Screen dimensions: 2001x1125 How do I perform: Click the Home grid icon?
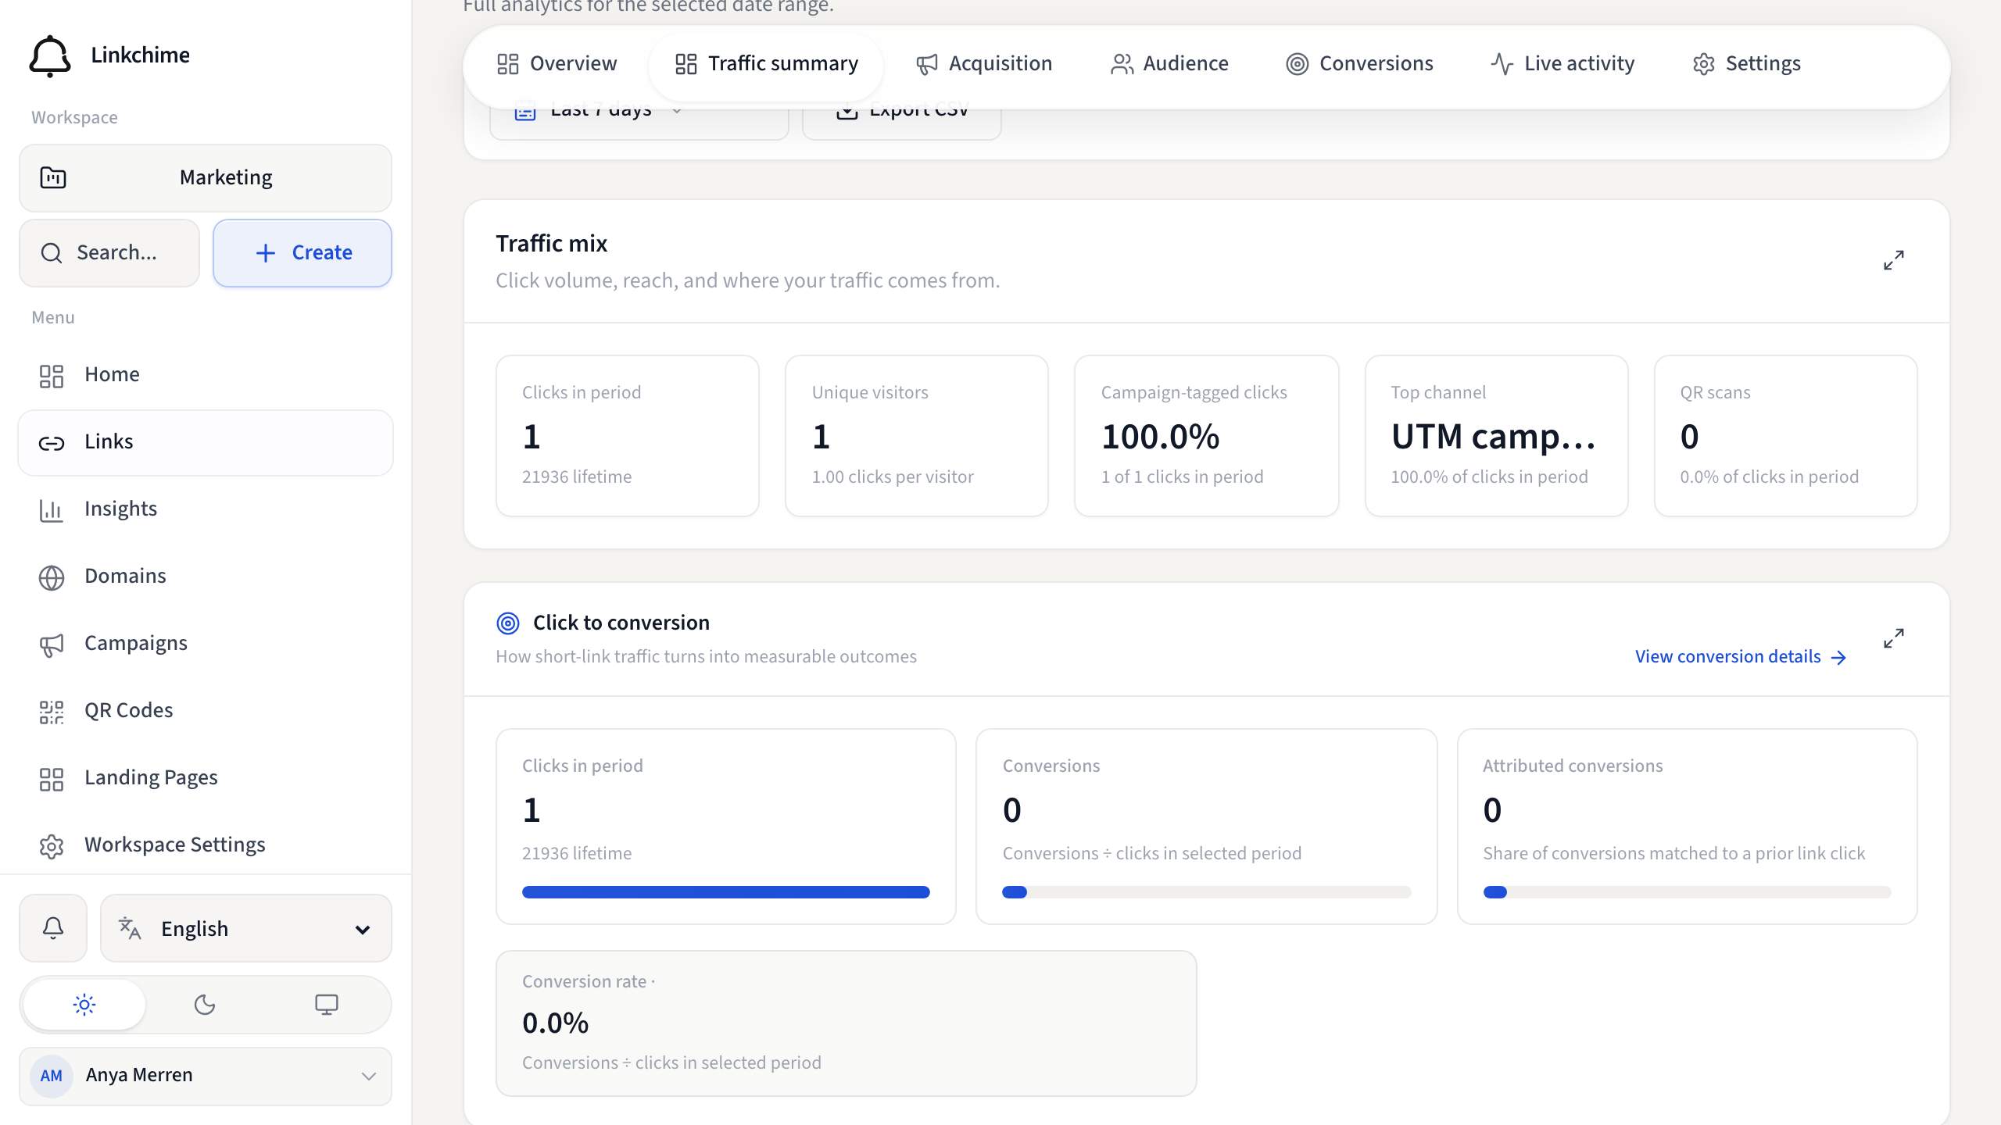click(x=52, y=376)
